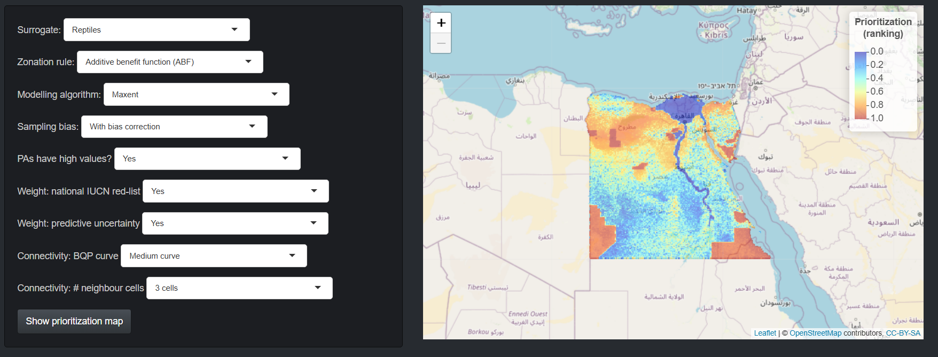Click the Surrogate label text
The height and width of the screenshot is (357, 938).
pos(39,30)
